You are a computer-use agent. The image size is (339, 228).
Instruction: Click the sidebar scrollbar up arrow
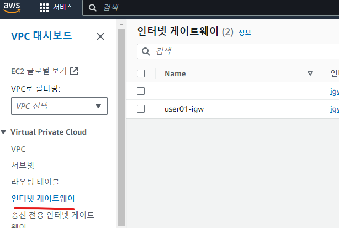pyautogui.click(x=121, y=24)
